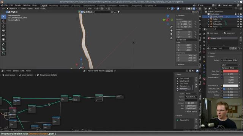243x136 pixels.
Task: Click the add material slot plus button
Action: click(x=241, y=38)
